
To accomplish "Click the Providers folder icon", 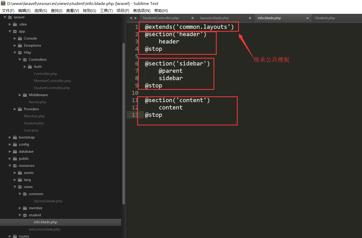I will (x=20, y=109).
